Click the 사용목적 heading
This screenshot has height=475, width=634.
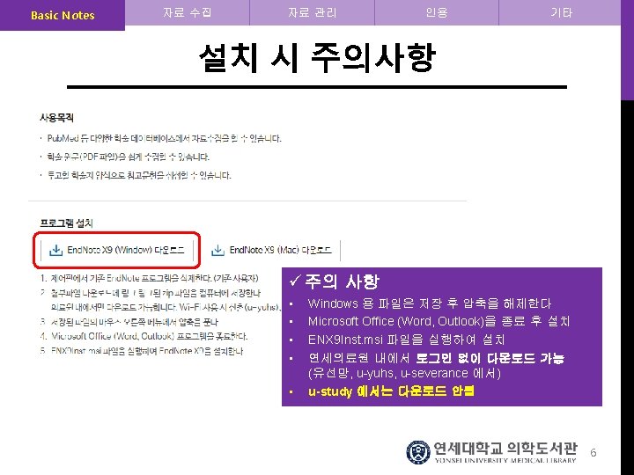click(56, 118)
